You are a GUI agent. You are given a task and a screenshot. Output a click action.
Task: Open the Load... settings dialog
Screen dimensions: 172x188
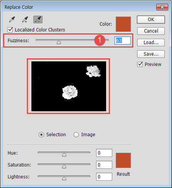pos(151,43)
